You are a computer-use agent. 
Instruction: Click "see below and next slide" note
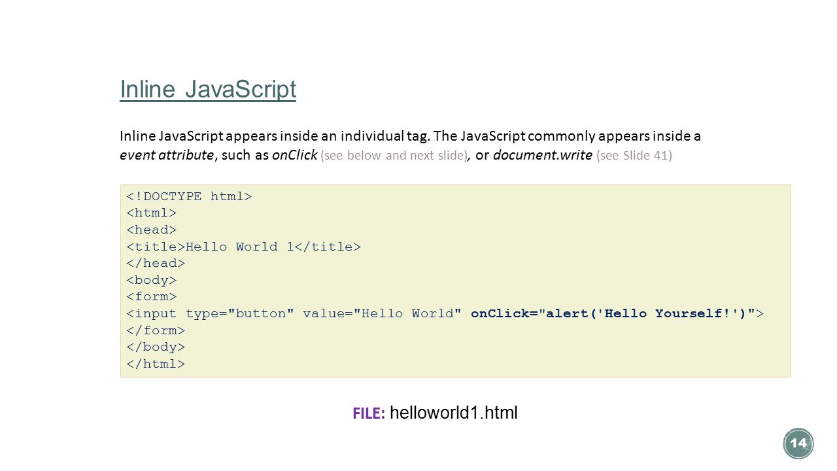(394, 156)
